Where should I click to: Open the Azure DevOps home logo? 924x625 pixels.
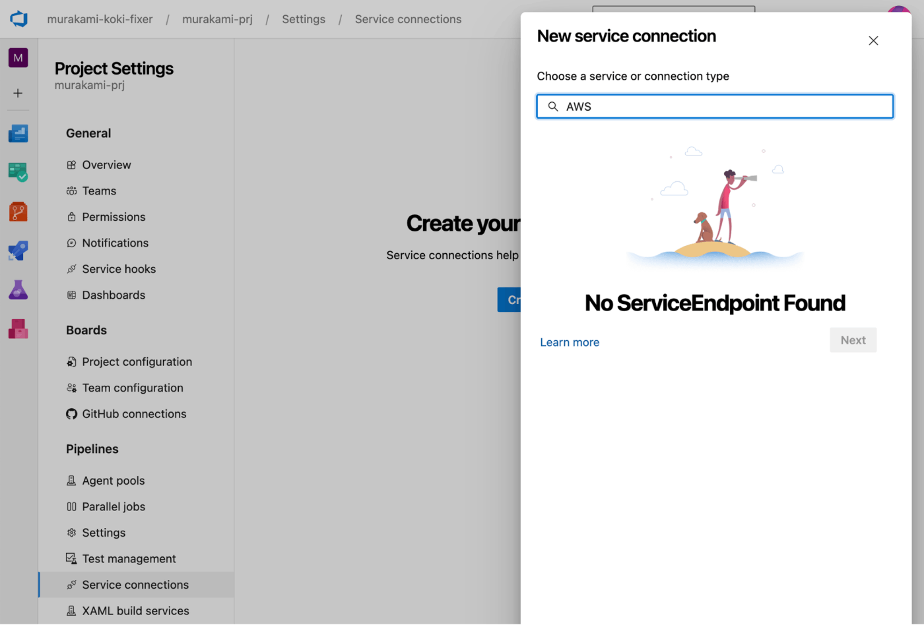(18, 19)
